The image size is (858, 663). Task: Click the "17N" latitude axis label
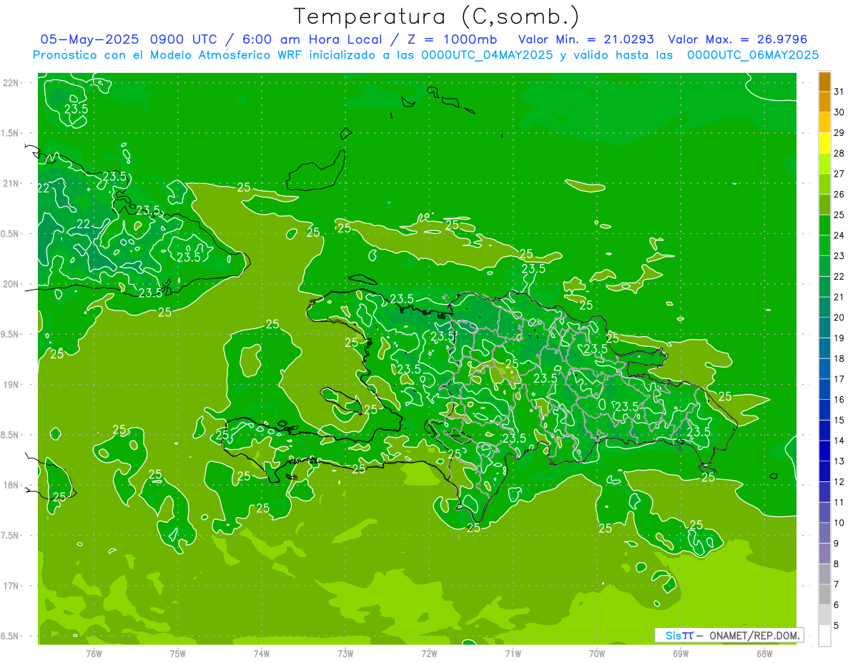11,586
